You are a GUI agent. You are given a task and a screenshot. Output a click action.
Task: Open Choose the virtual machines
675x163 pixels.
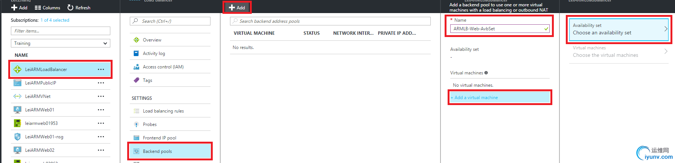tap(619, 52)
